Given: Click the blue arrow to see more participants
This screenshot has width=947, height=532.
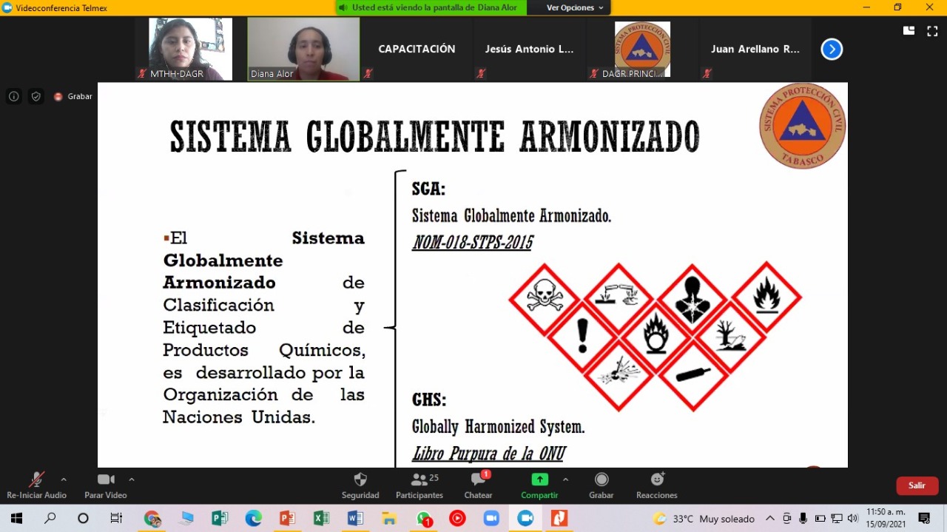Looking at the screenshot, I should [x=832, y=49].
